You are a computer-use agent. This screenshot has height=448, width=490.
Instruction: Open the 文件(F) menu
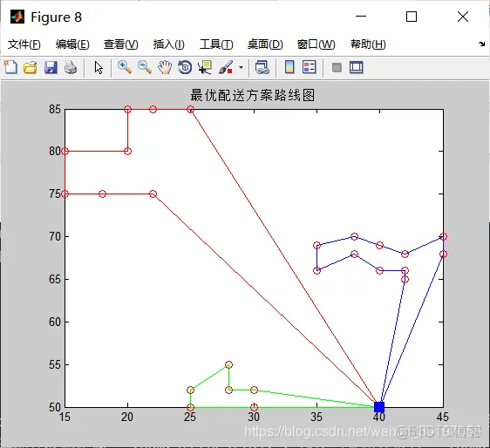click(x=24, y=44)
